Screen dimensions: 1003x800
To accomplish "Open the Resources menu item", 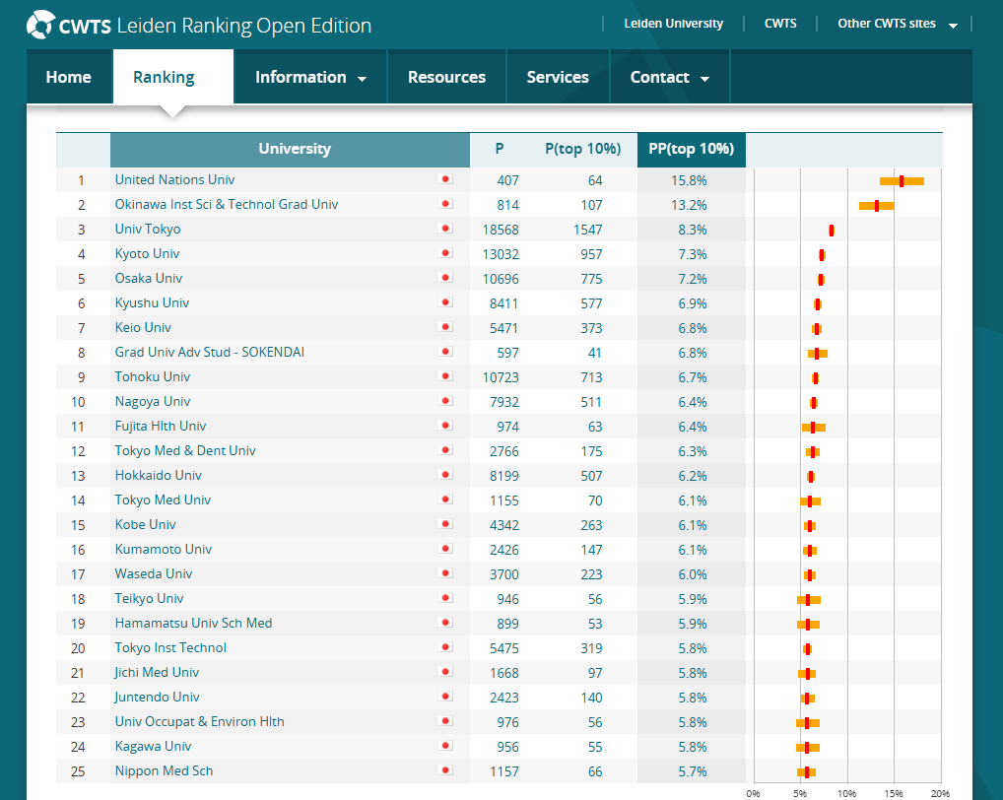I will point(446,77).
